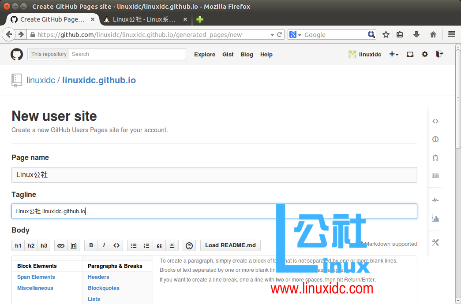Apply bold formatting with B button
Screen dimensions: 461x304
click(91, 245)
